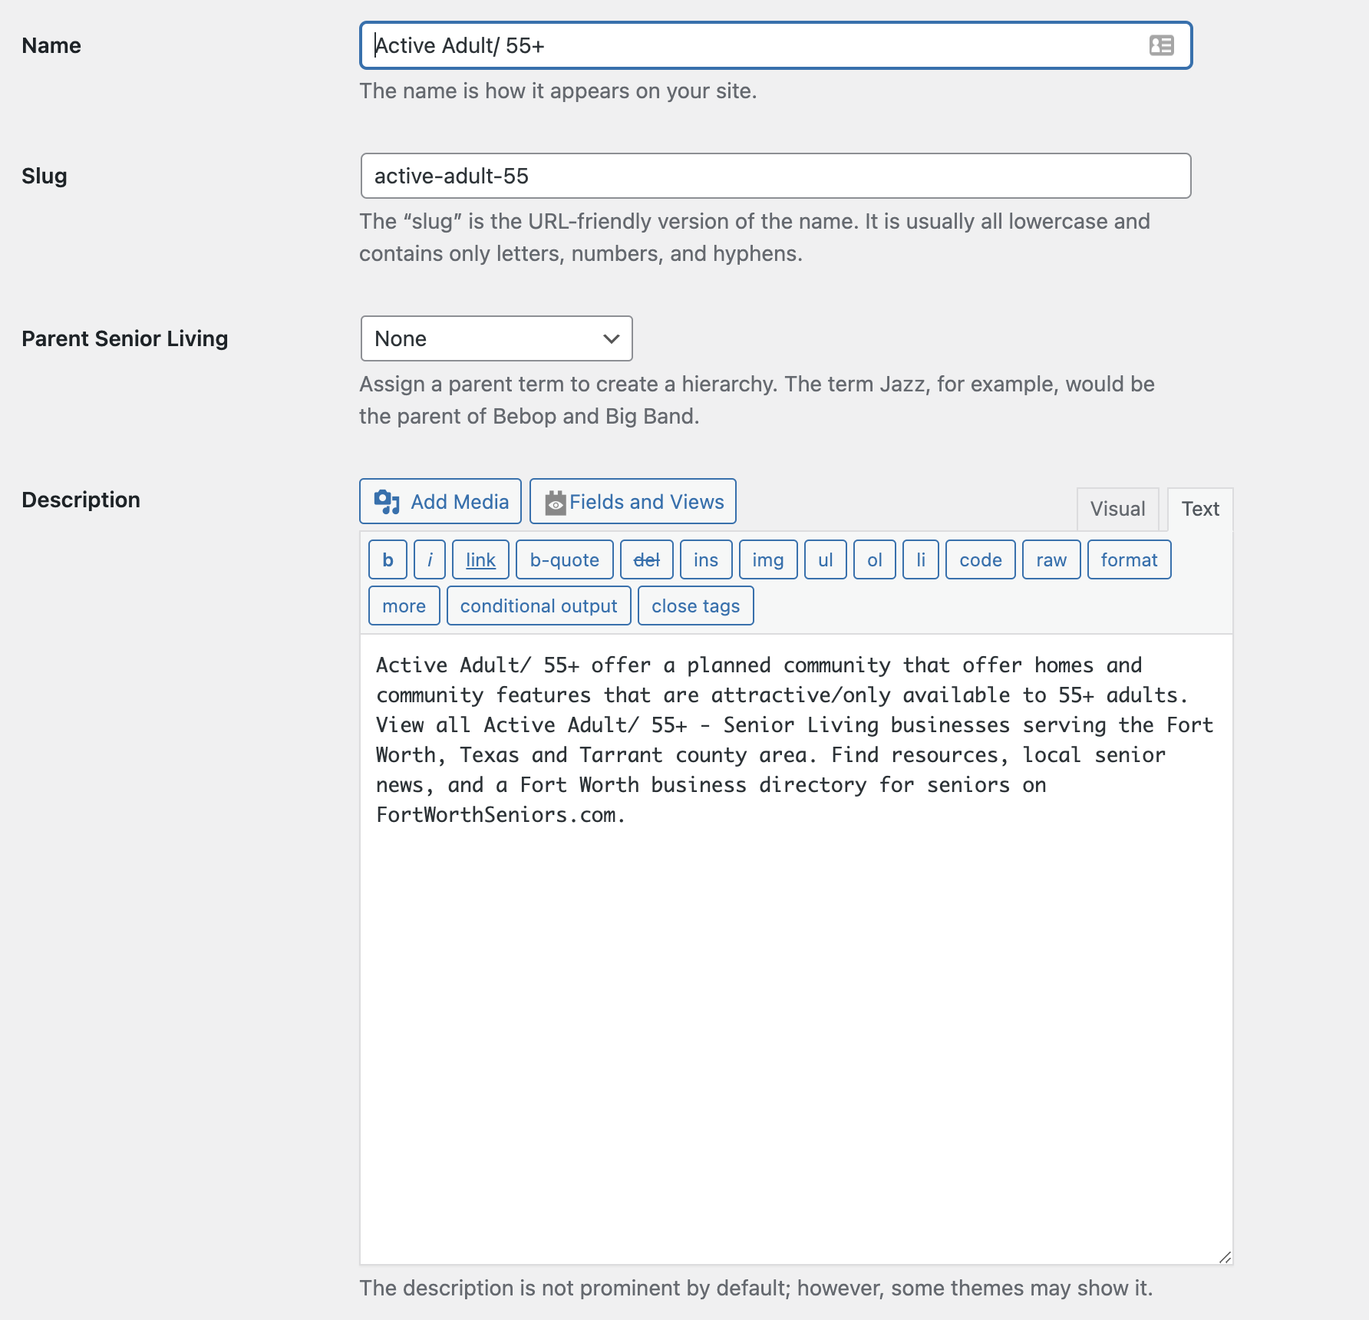The width and height of the screenshot is (1369, 1320).
Task: Insert bold tag with b button
Action: [x=388, y=559]
